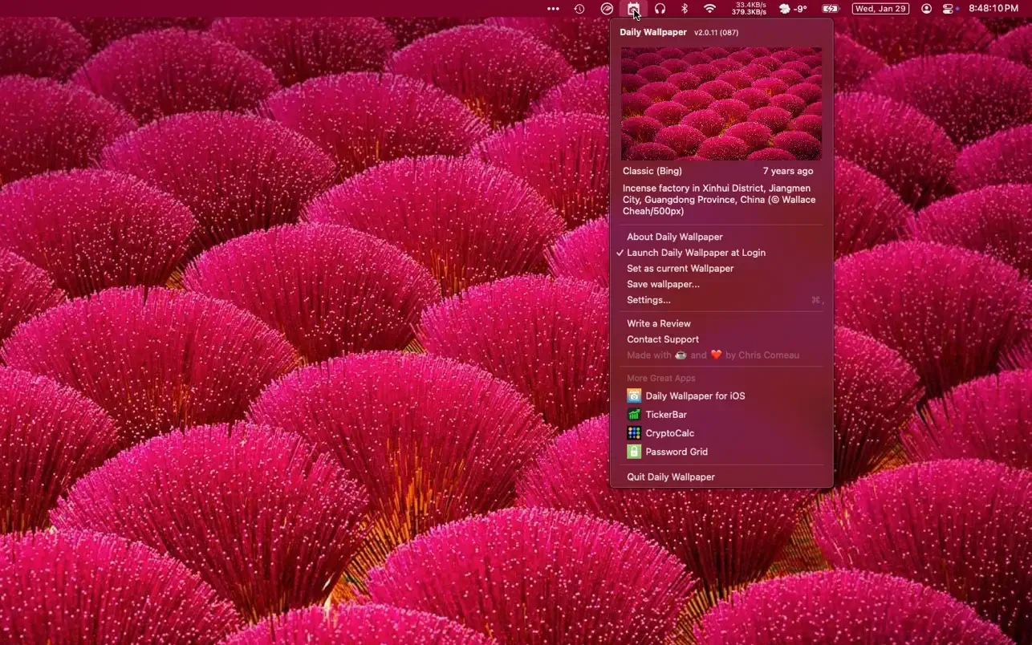Click the TickerBar app icon
The width and height of the screenshot is (1032, 645).
coord(634,415)
